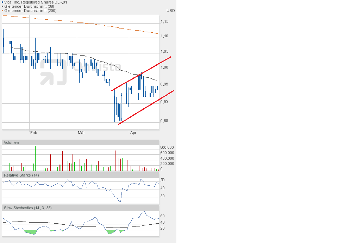
Task: Click the 400.000 volume axis label
Action: [167, 158]
